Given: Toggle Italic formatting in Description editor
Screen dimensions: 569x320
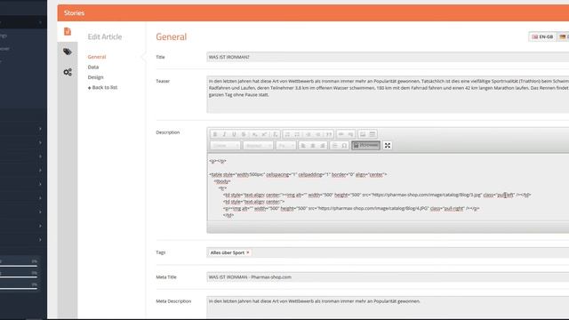Looking at the screenshot, I should tap(224, 134).
